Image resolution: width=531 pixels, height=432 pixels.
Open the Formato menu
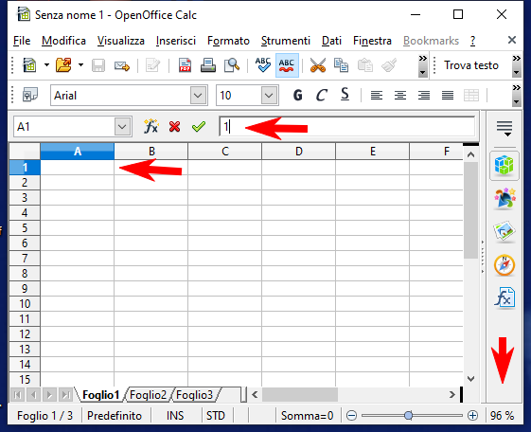click(x=228, y=41)
